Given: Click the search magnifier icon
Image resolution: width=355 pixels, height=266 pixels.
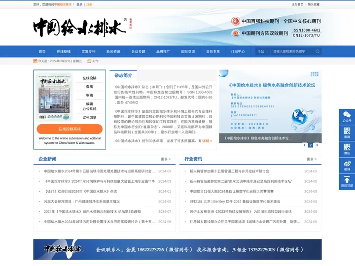Looking at the screenshot, I should click(x=318, y=51).
